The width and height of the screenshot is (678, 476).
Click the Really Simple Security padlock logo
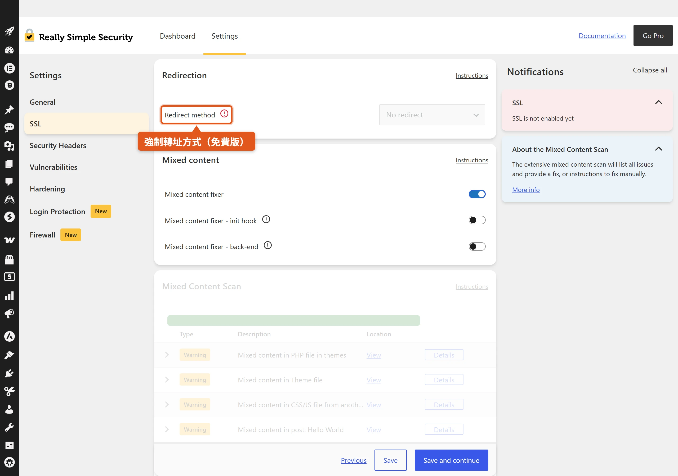29,35
